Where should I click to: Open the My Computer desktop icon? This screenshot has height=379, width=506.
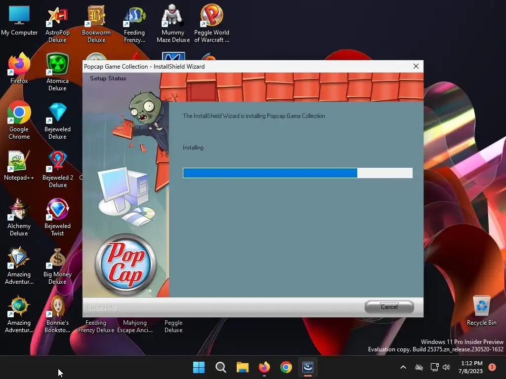click(x=19, y=21)
